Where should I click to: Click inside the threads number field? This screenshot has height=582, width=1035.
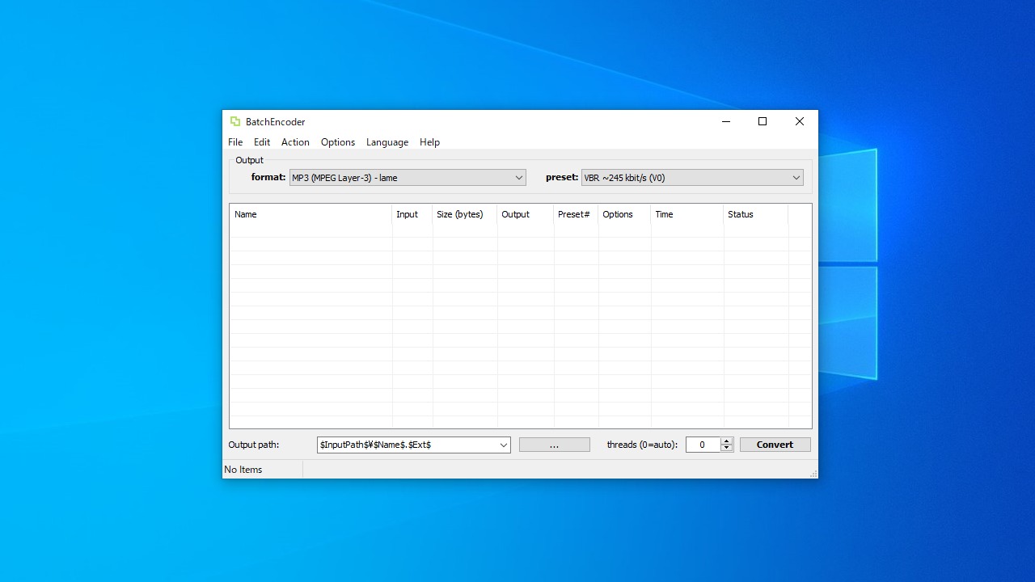(x=703, y=445)
